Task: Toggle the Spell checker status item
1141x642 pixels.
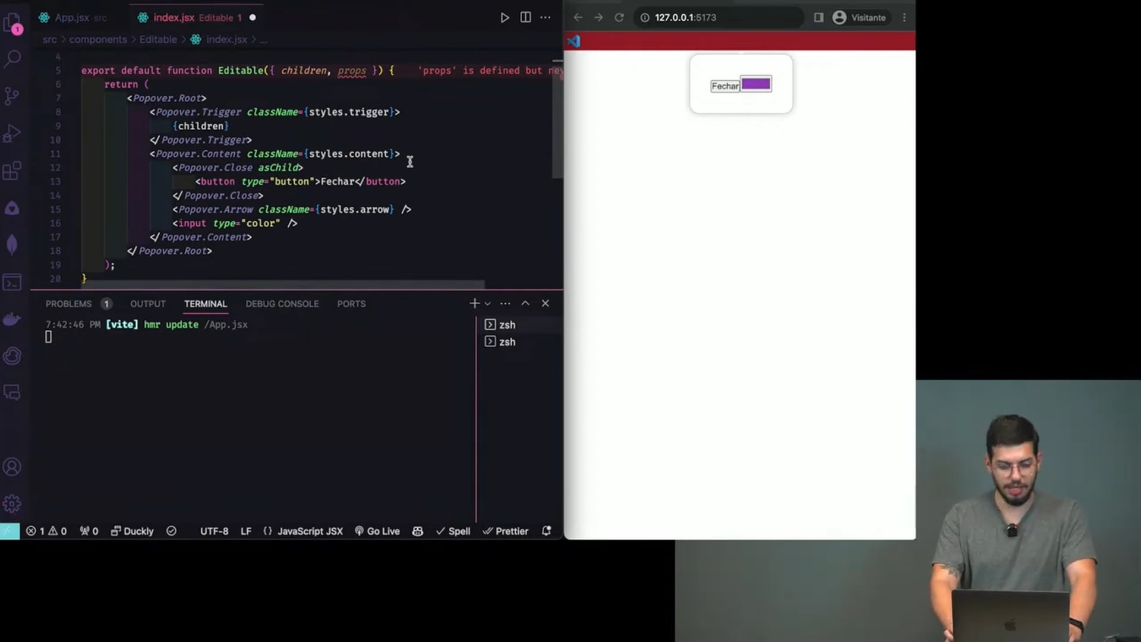Action: point(453,531)
